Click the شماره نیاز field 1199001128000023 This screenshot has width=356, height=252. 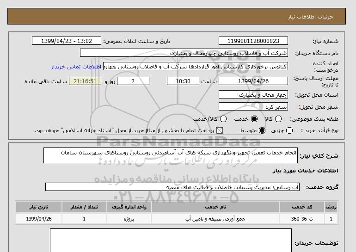[x=253, y=41]
